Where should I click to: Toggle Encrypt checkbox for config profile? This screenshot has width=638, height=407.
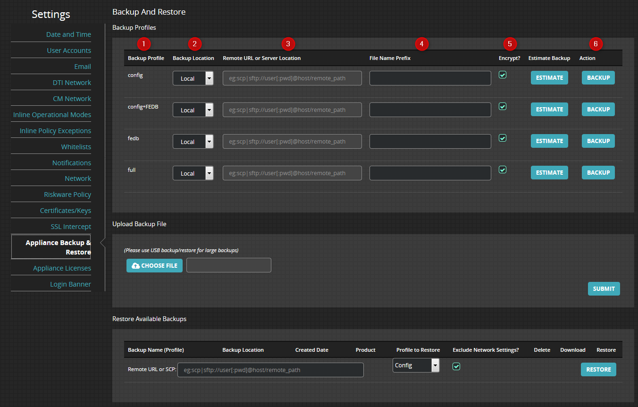pos(503,75)
